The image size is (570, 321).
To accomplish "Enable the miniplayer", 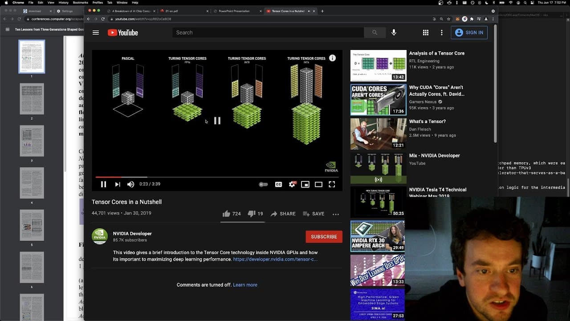I will (x=305, y=184).
